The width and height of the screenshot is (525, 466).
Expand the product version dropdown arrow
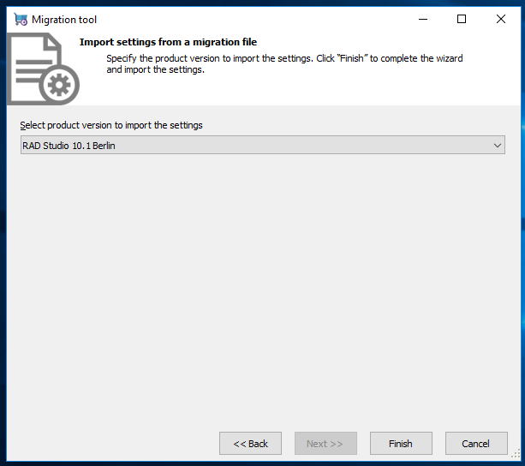pos(498,146)
